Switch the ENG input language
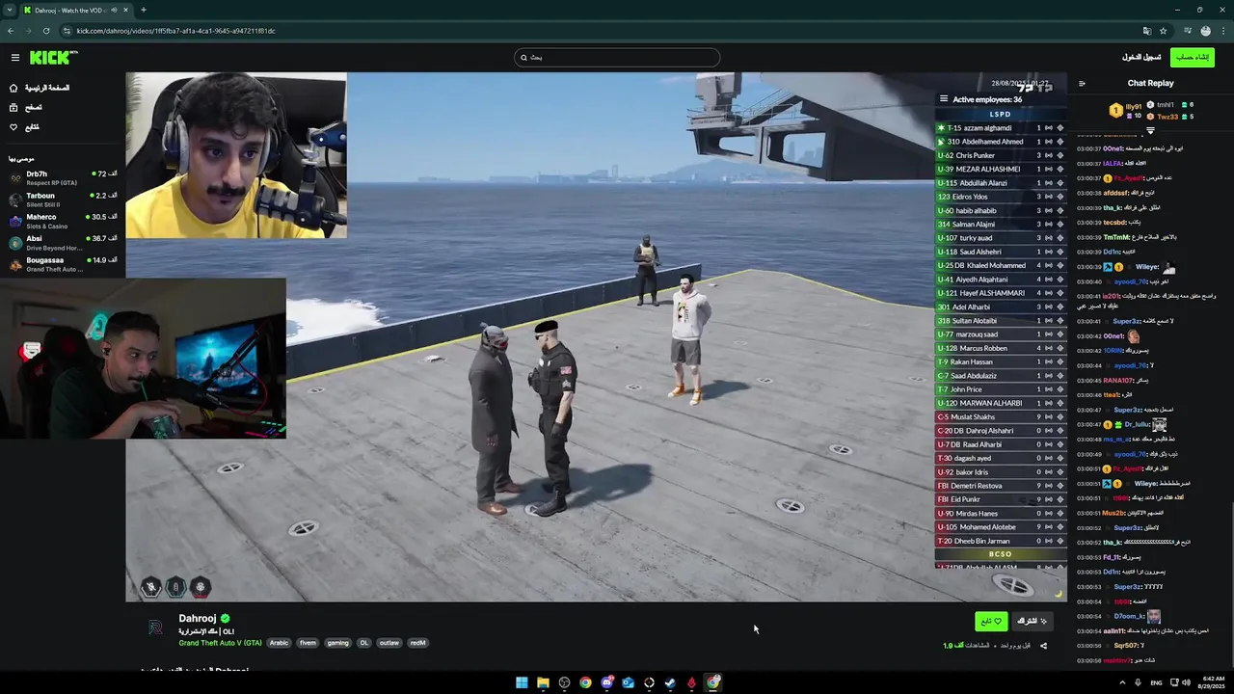Viewport: 1234px width, 694px height. point(1155,682)
